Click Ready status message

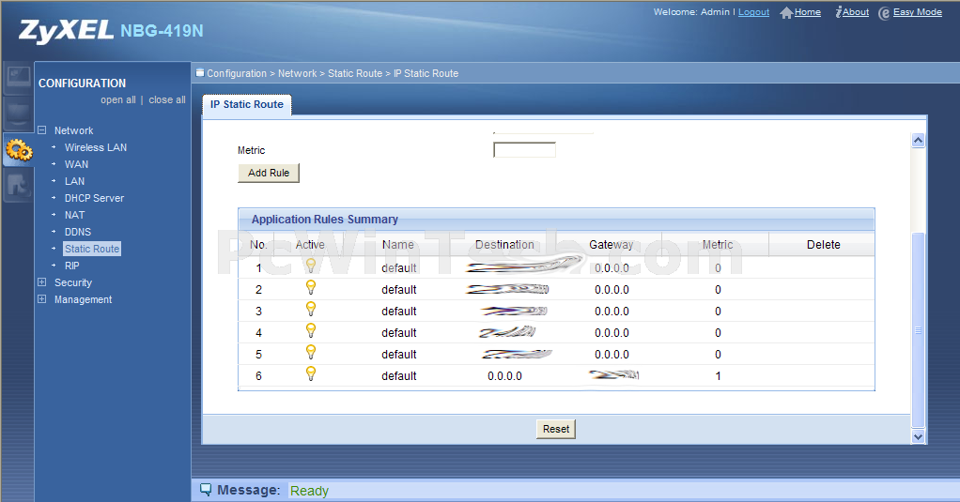(309, 491)
